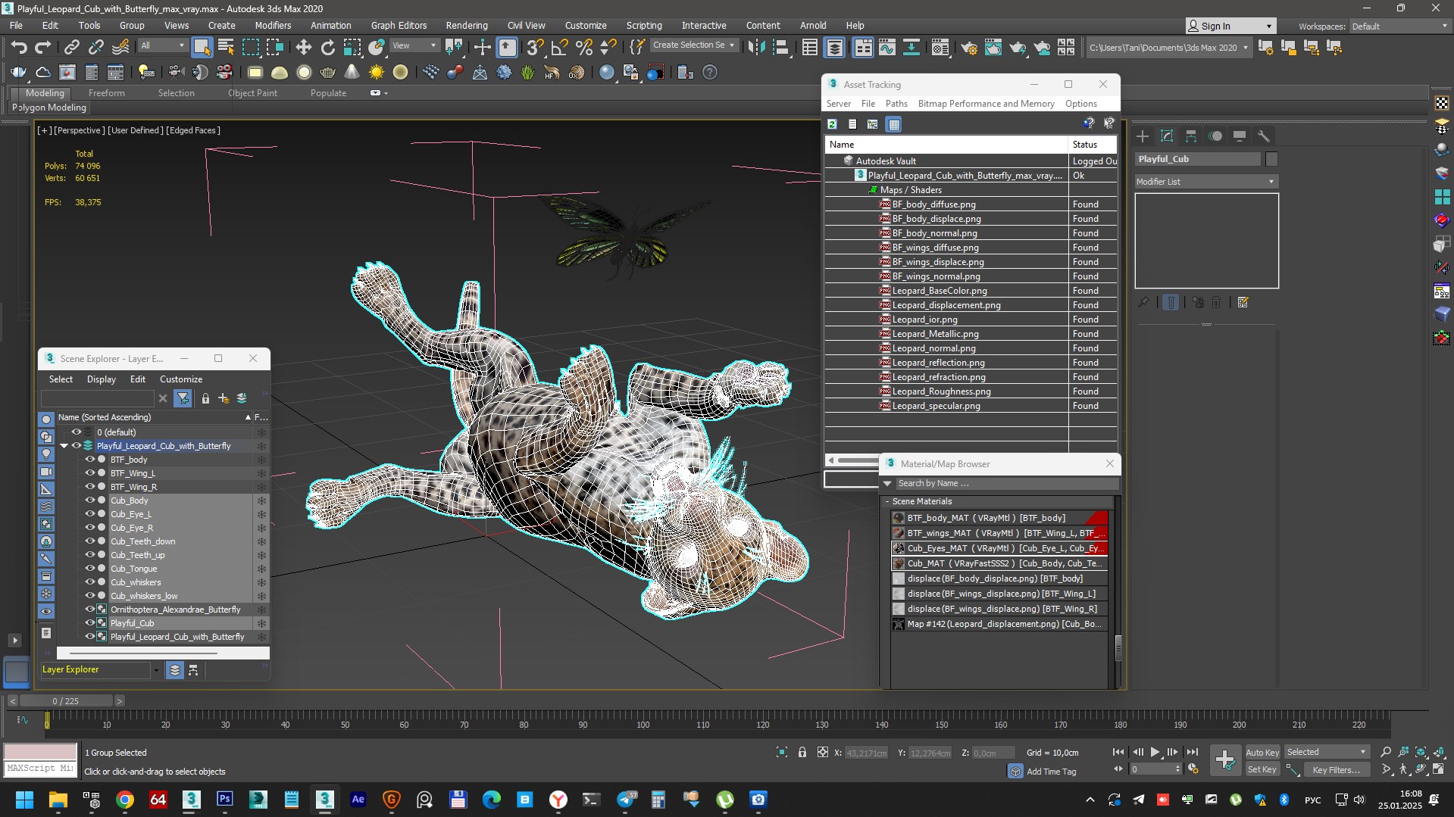This screenshot has height=817, width=1454.
Task: Select the Select and Rotate tool
Action: pyautogui.click(x=327, y=48)
